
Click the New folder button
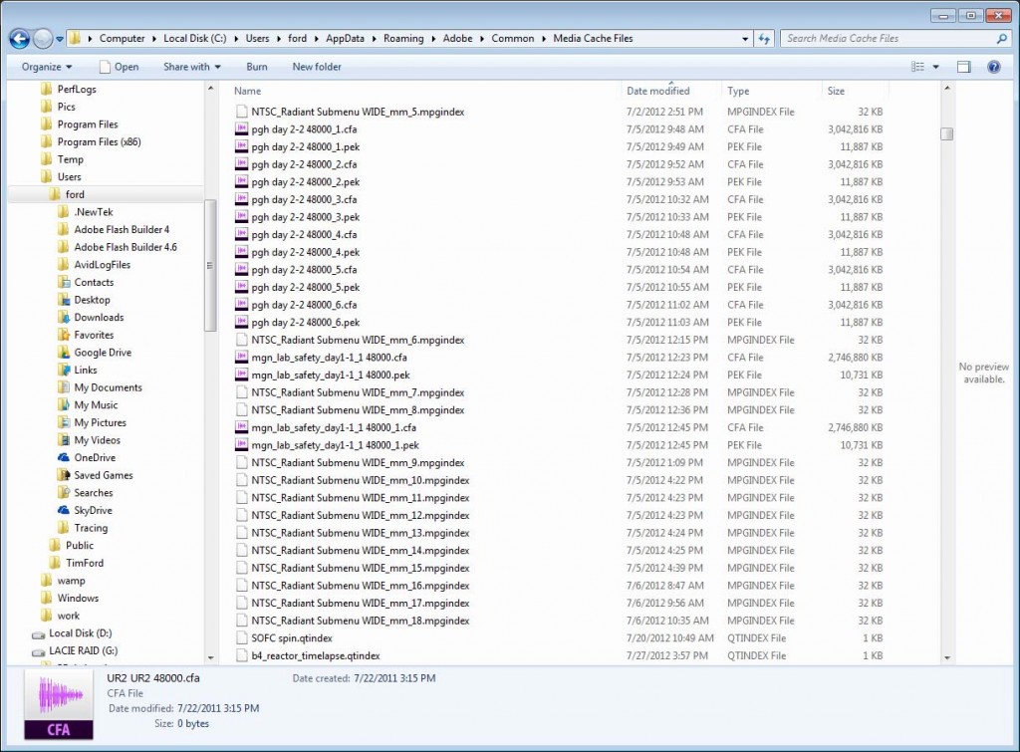tap(317, 67)
